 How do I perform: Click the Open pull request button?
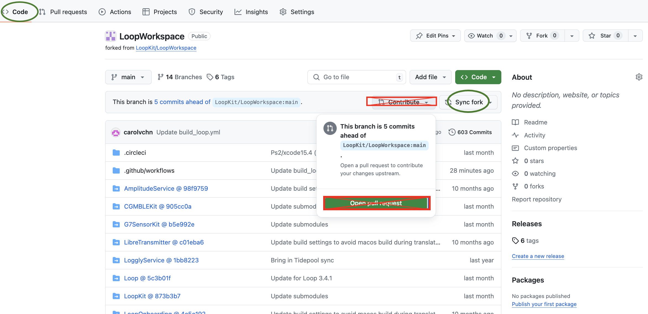[376, 203]
